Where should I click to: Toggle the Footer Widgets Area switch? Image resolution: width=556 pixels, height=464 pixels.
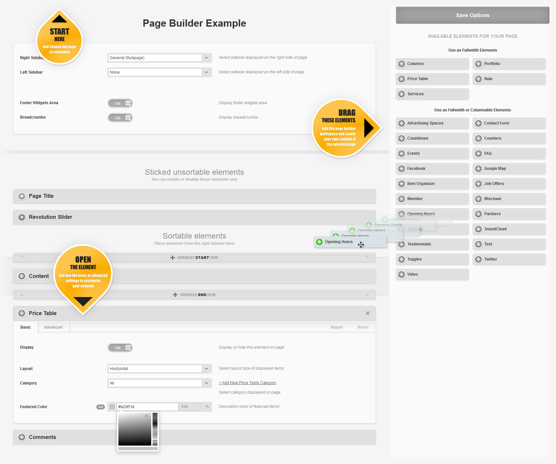[120, 103]
